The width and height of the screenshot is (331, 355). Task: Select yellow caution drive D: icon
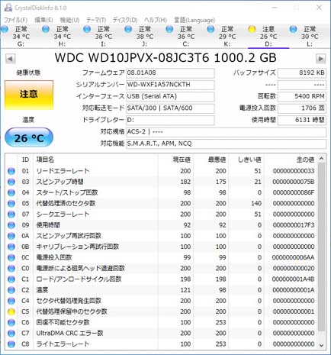coord(252,29)
